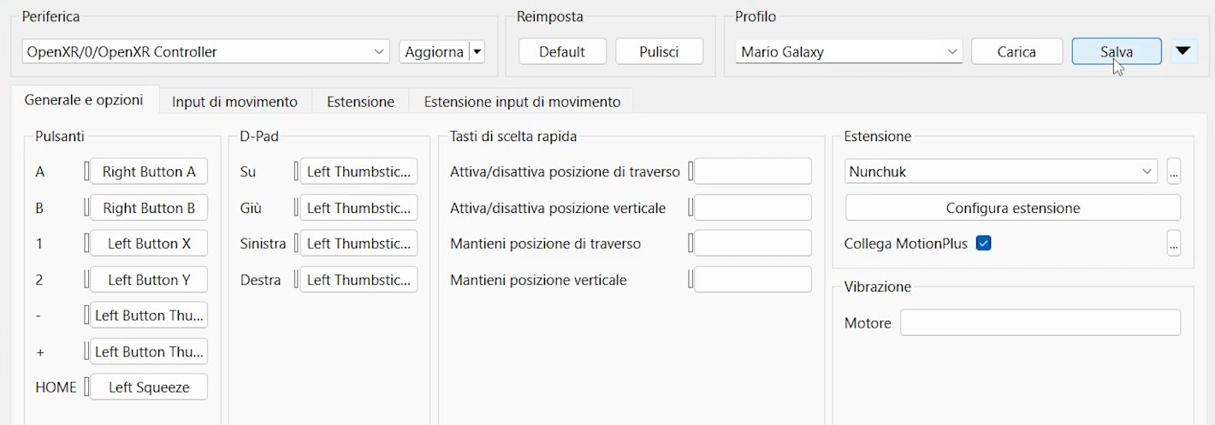Click the ellipsis button beside Collega MotionPlus
This screenshot has width=1215, height=425.
(1173, 244)
